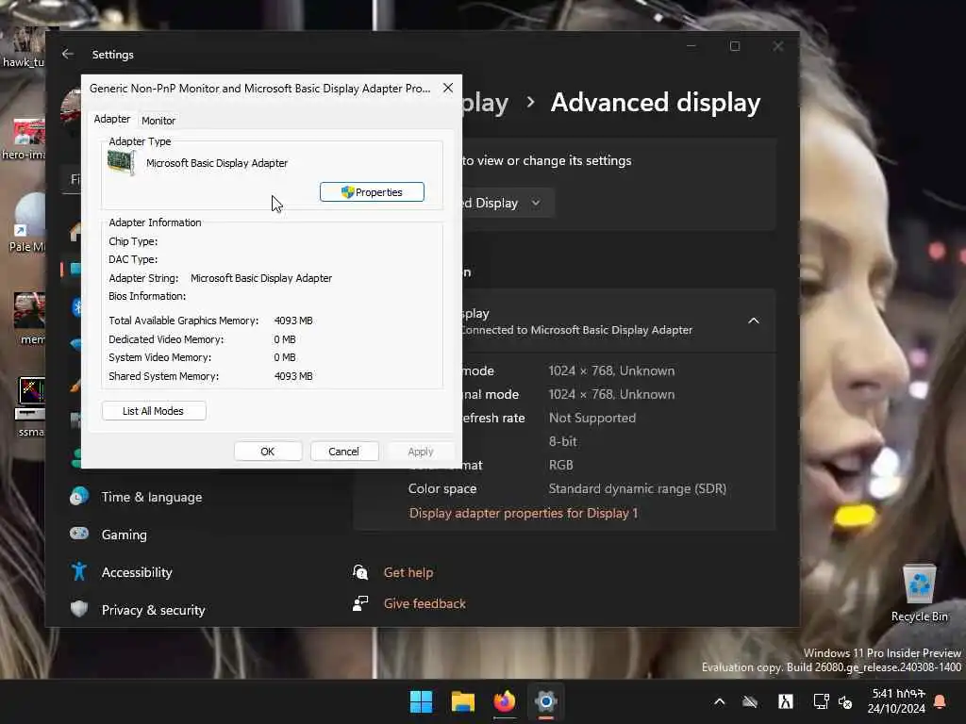Image resolution: width=966 pixels, height=724 pixels.
Task: Click the Give feedback person icon
Action: coord(360,603)
